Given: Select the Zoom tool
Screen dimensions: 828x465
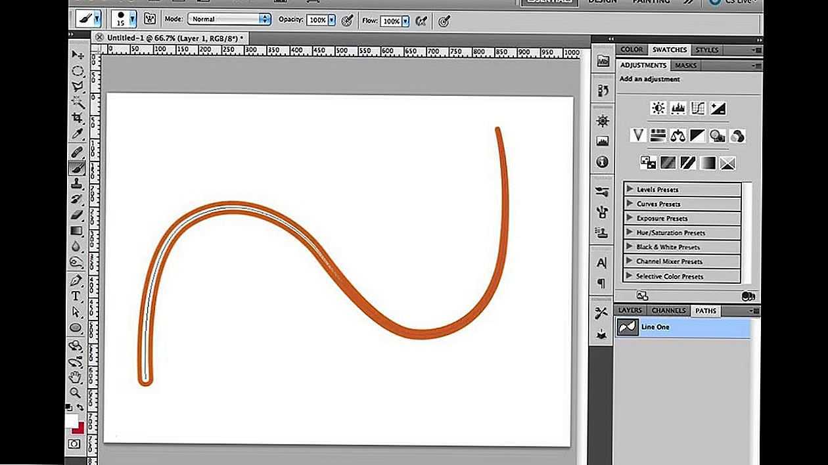Looking at the screenshot, I should [77, 393].
